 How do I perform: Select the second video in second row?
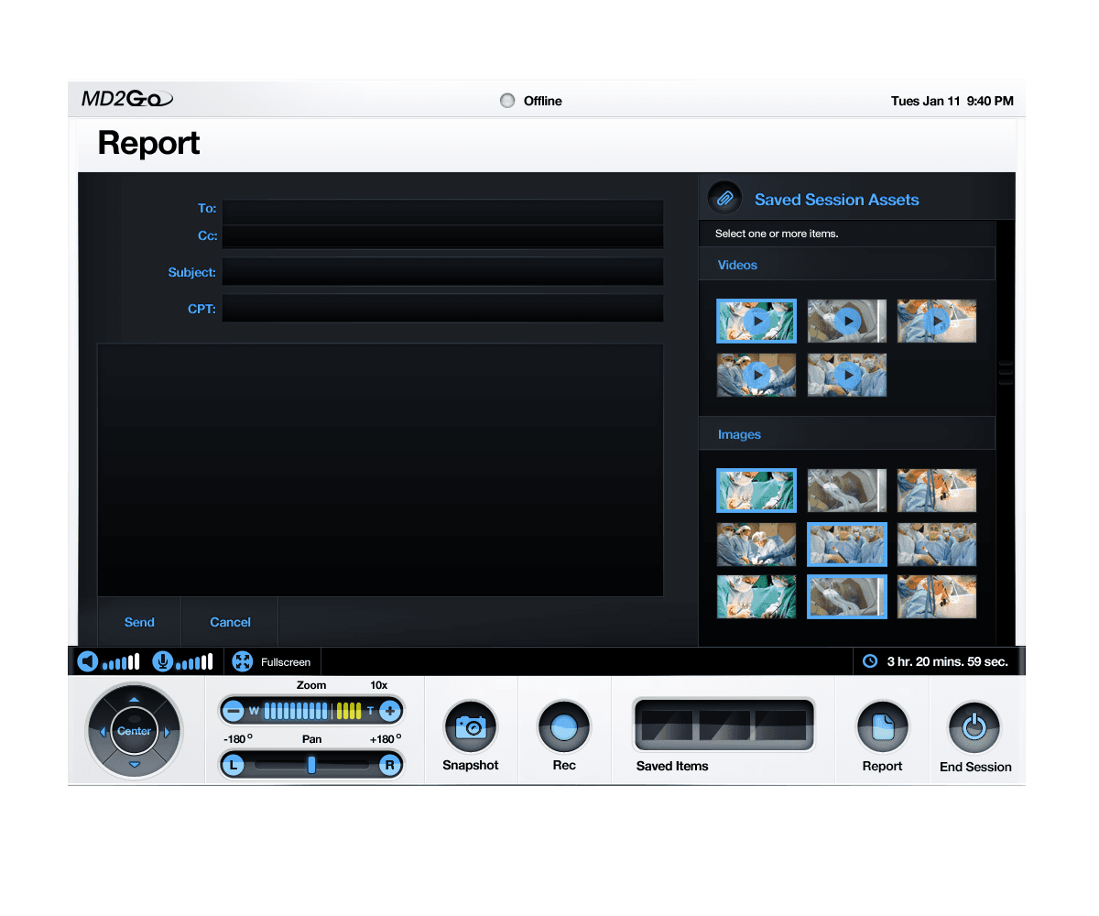(x=847, y=376)
